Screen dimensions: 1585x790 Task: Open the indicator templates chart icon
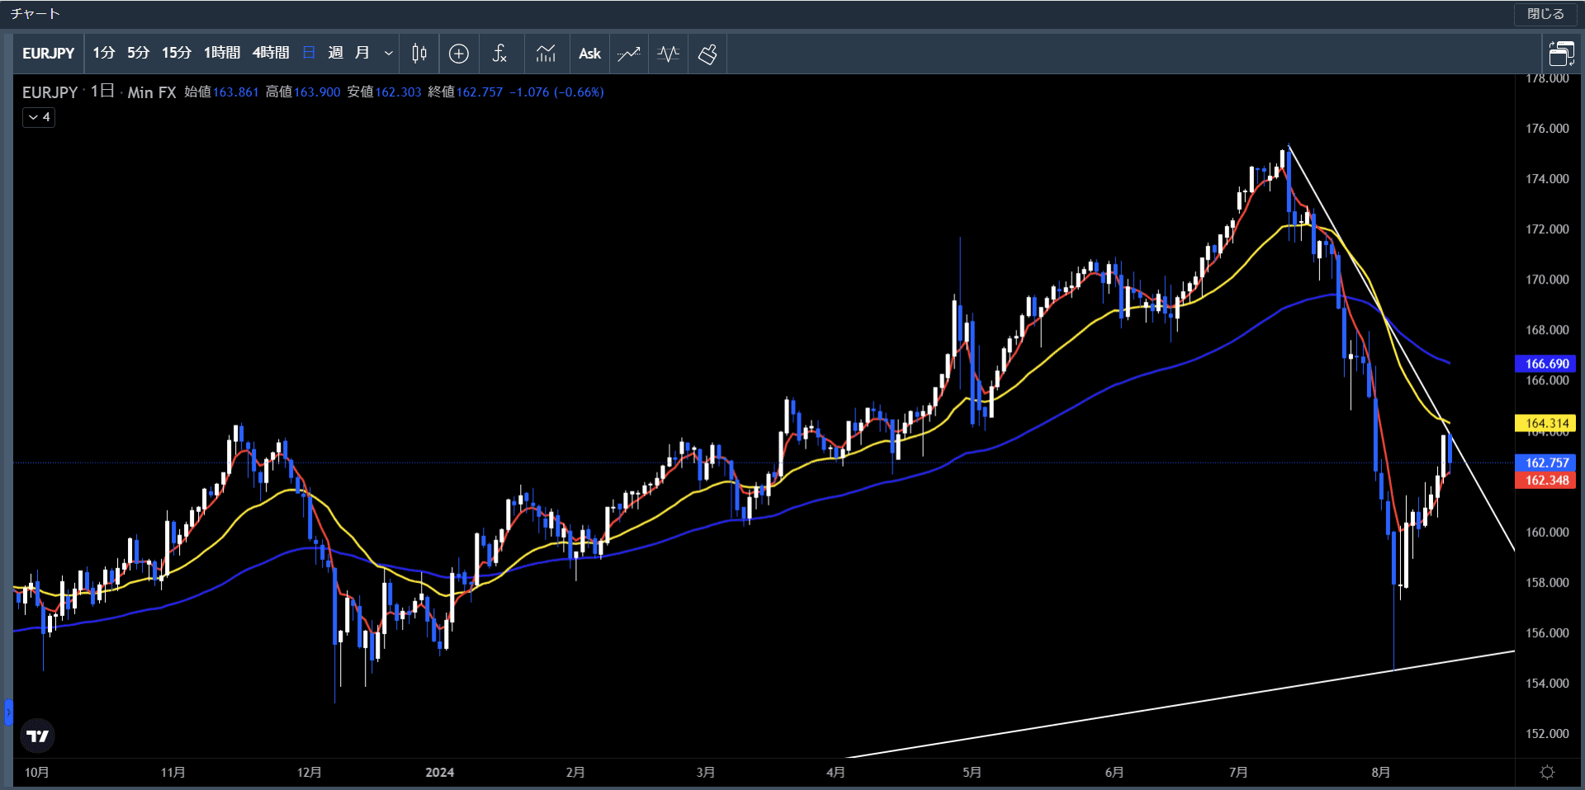pos(546,54)
